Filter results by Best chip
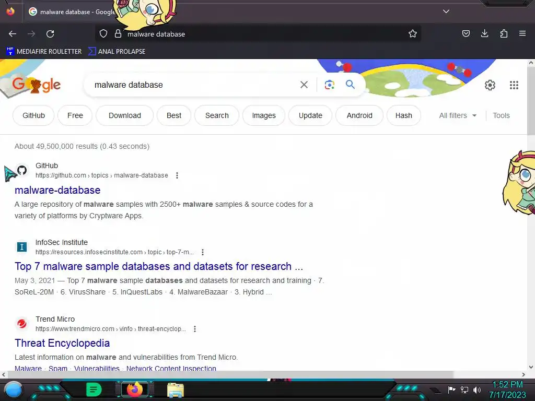Viewport: 535px width, 401px height. click(x=173, y=115)
